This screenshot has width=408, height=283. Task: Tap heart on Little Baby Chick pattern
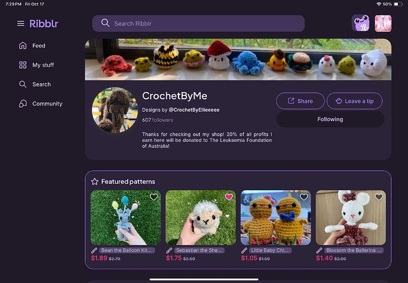tap(304, 197)
